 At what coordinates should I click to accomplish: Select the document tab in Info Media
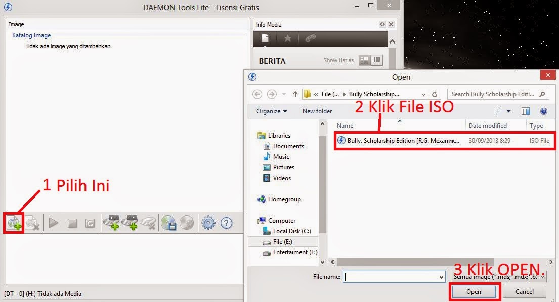coord(265,38)
